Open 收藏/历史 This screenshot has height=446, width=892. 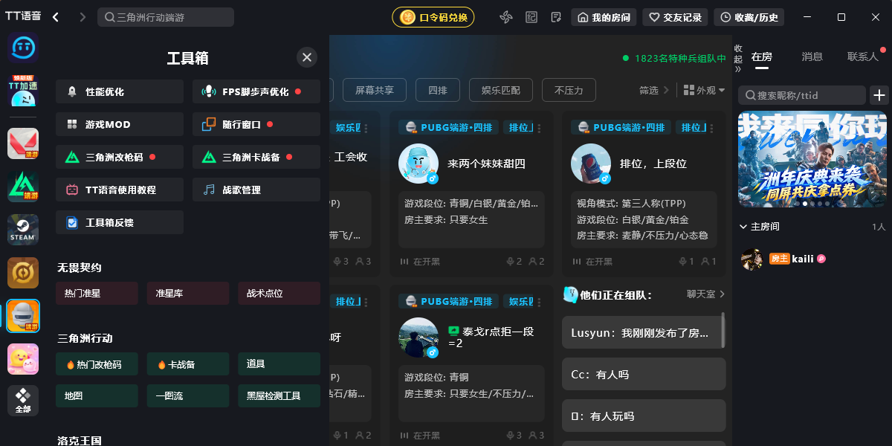pyautogui.click(x=749, y=17)
